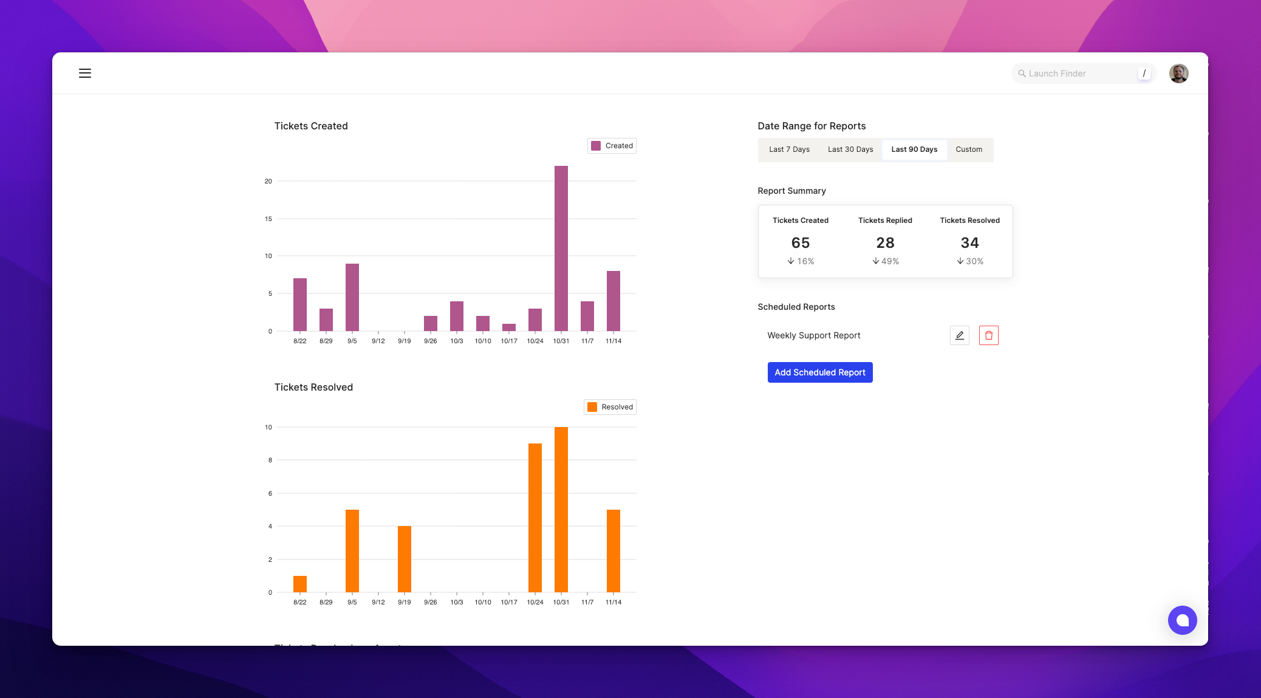
Task: Click the user profile avatar
Action: (x=1178, y=74)
